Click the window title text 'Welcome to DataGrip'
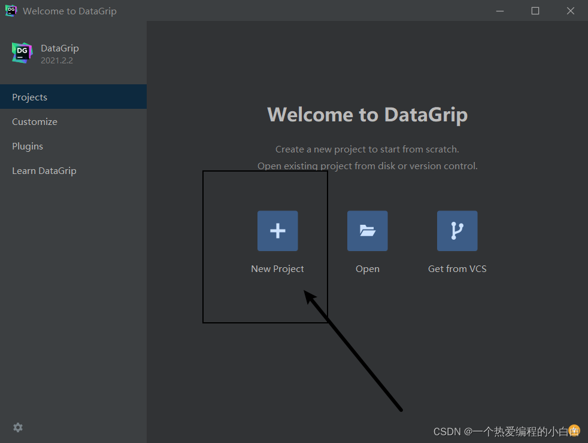This screenshot has height=443, width=588. click(x=69, y=11)
